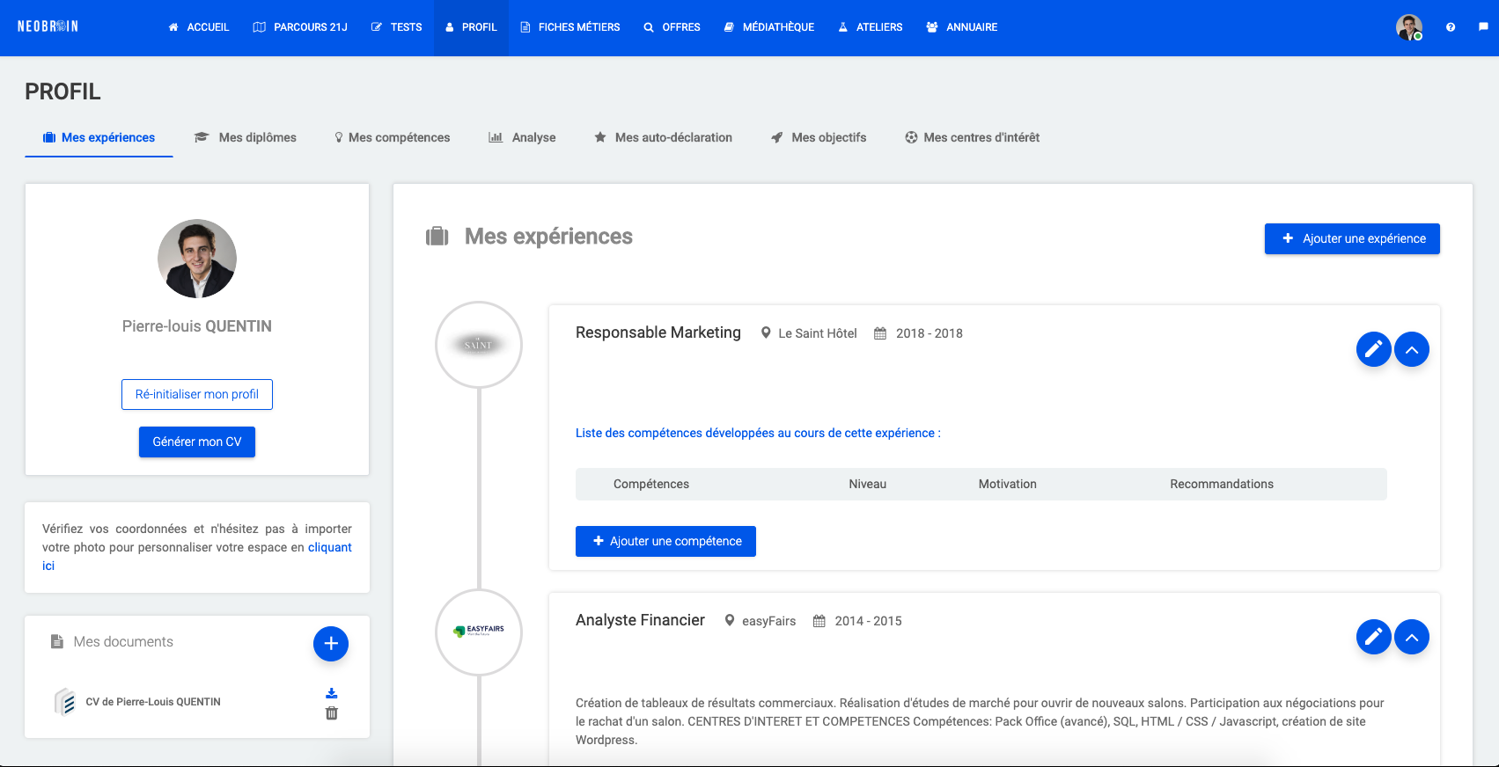Open the Tests section
The width and height of the screenshot is (1499, 767).
396,27
